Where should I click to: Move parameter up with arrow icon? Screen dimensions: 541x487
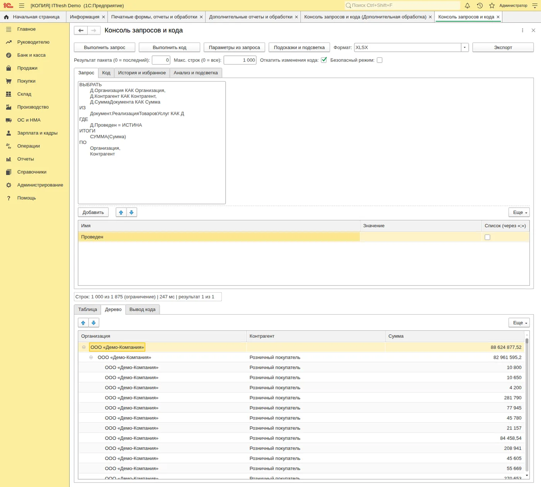point(121,213)
